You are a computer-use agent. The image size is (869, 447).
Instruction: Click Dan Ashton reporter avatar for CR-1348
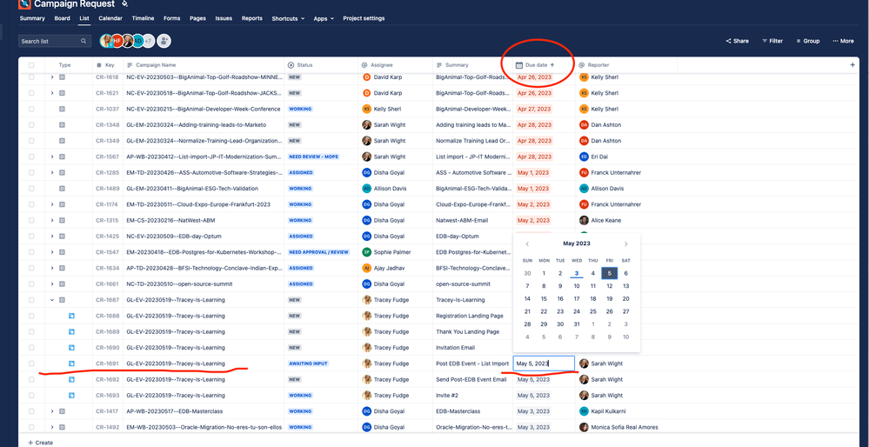point(584,124)
